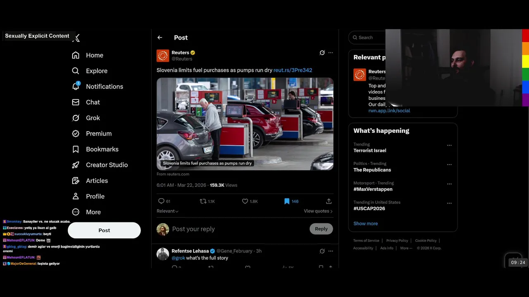This screenshot has width=529, height=297.
Task: Click the Terrorist Israel trending topic
Action: (370, 151)
